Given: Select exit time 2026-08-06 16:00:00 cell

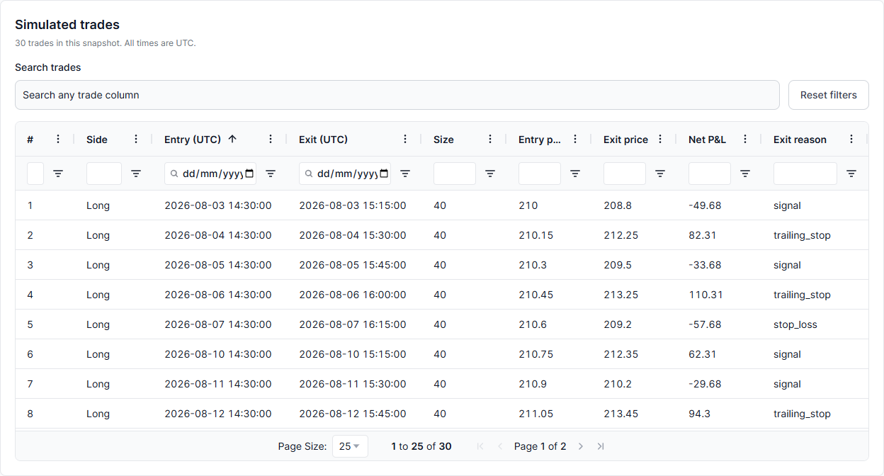Looking at the screenshot, I should [x=354, y=295].
